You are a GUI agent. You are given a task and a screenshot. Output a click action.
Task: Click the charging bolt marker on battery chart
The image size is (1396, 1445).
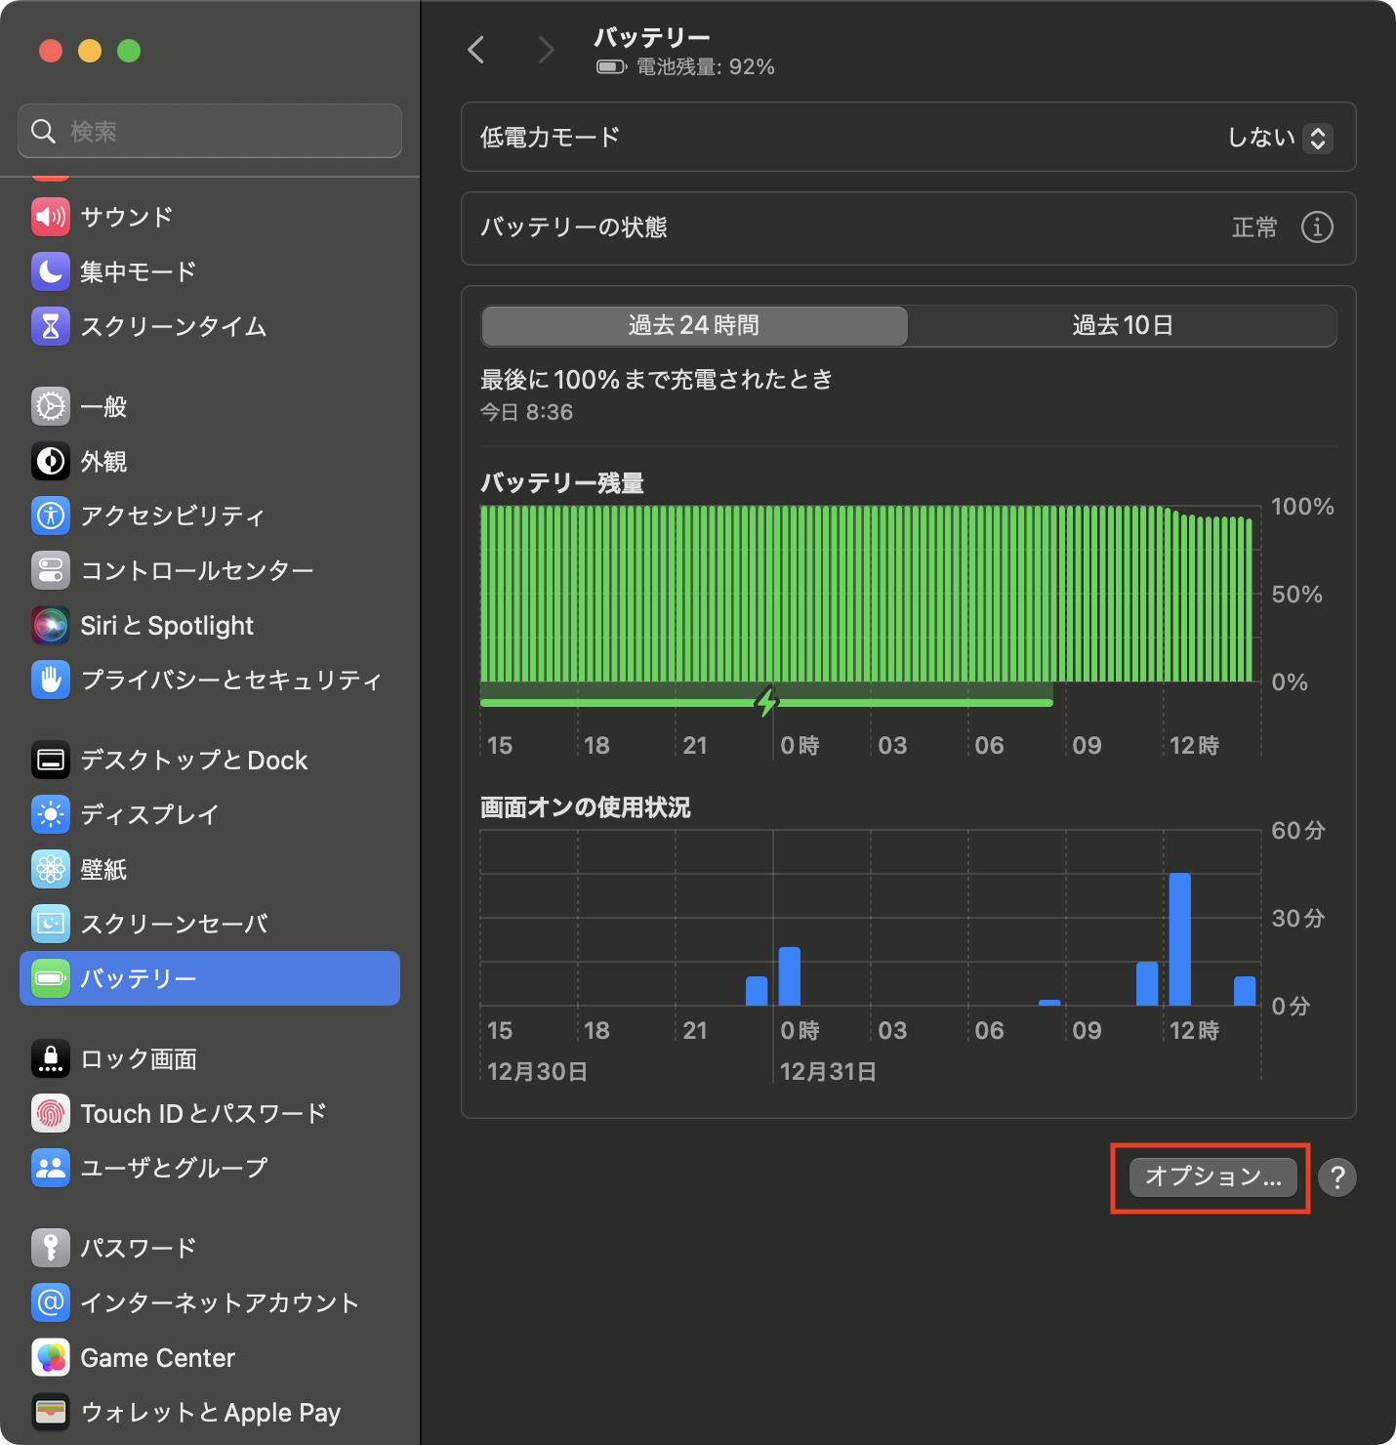point(767,701)
